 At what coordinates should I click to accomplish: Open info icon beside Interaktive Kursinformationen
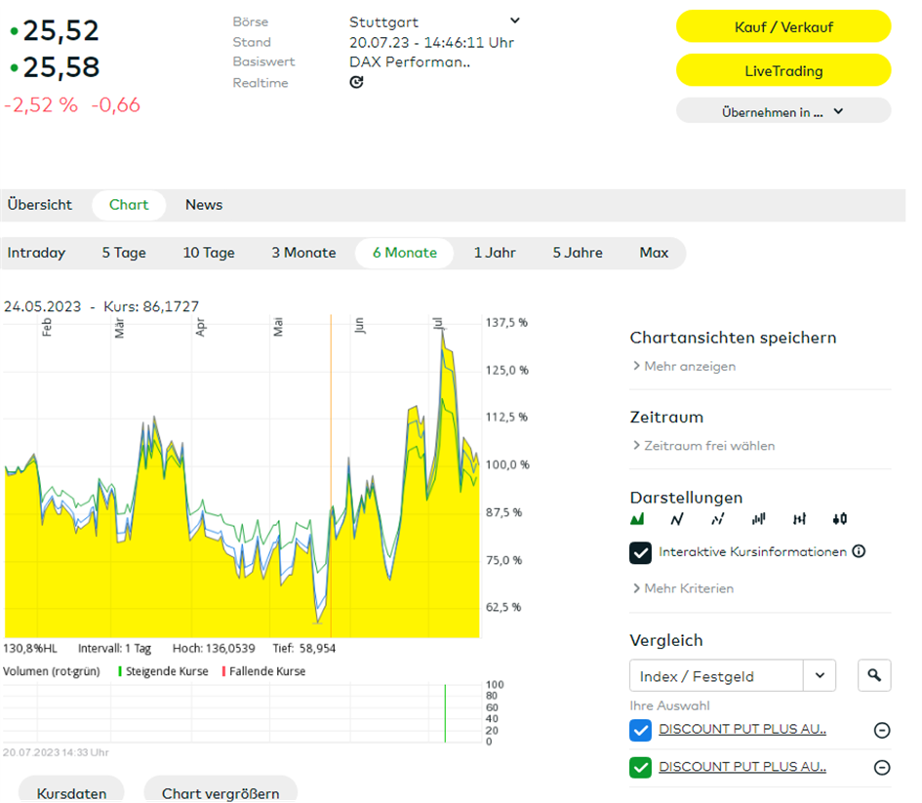[x=859, y=551]
